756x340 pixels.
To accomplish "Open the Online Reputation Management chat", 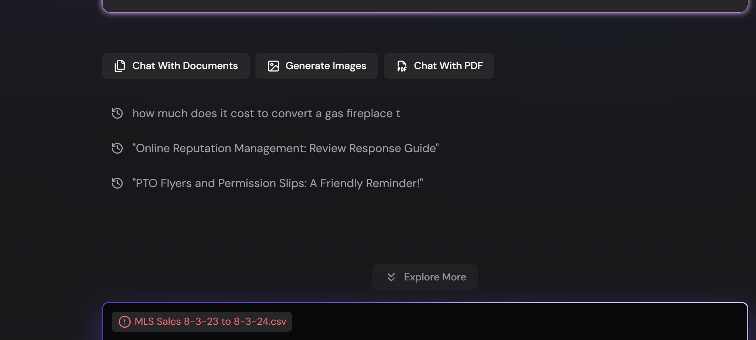I will [x=425, y=148].
